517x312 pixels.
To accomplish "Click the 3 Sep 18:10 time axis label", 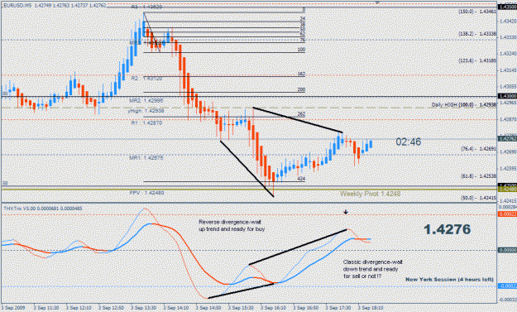I will pyautogui.click(x=371, y=308).
